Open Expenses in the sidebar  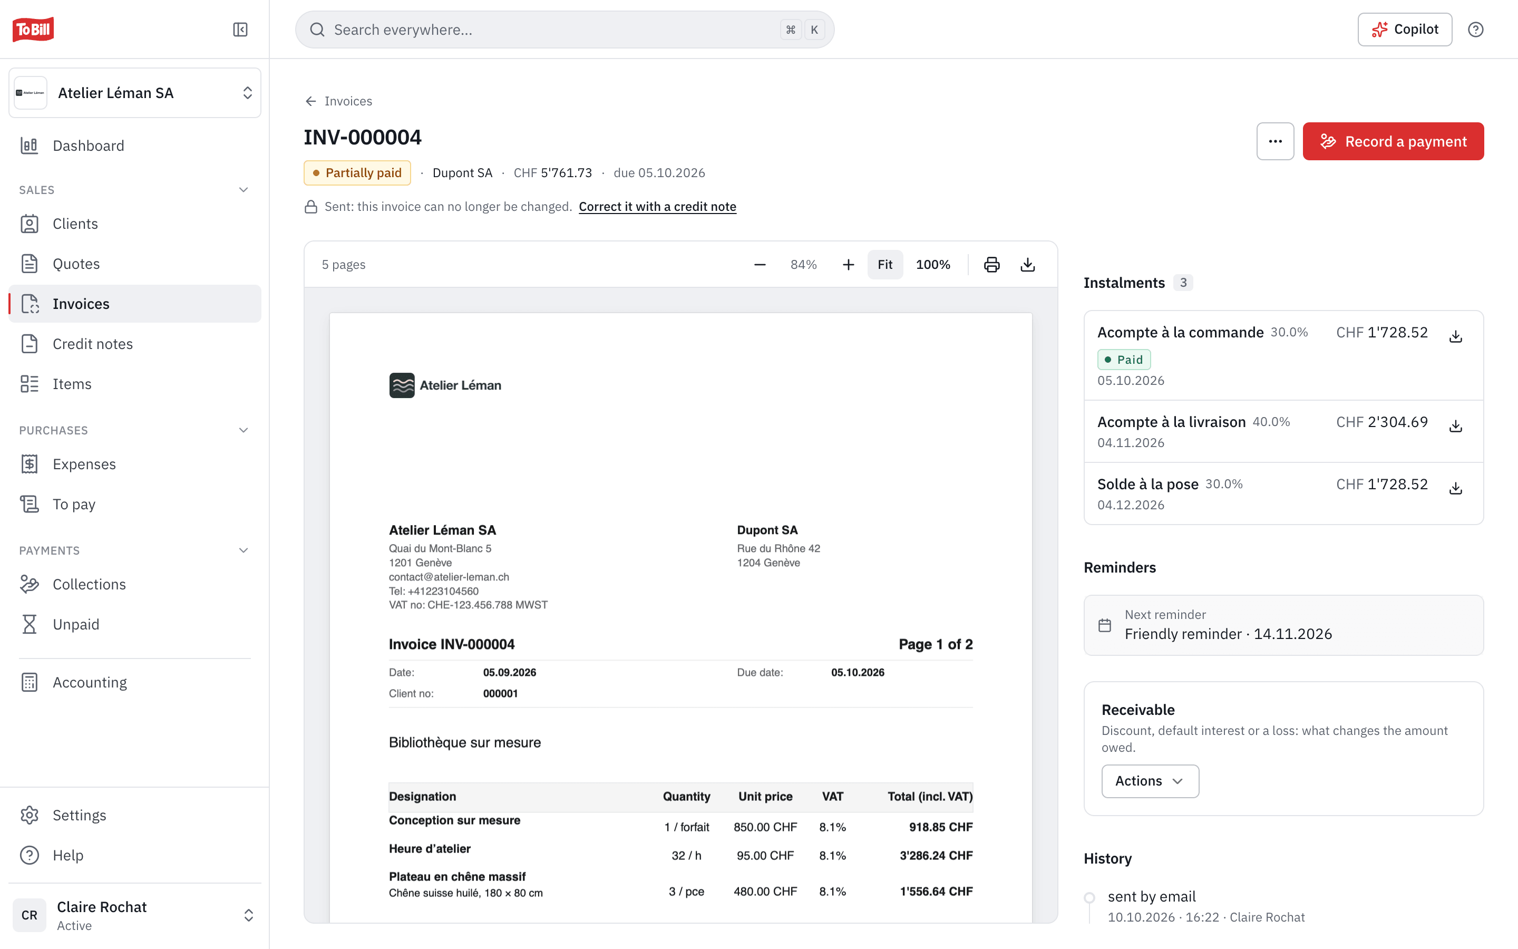point(135,464)
